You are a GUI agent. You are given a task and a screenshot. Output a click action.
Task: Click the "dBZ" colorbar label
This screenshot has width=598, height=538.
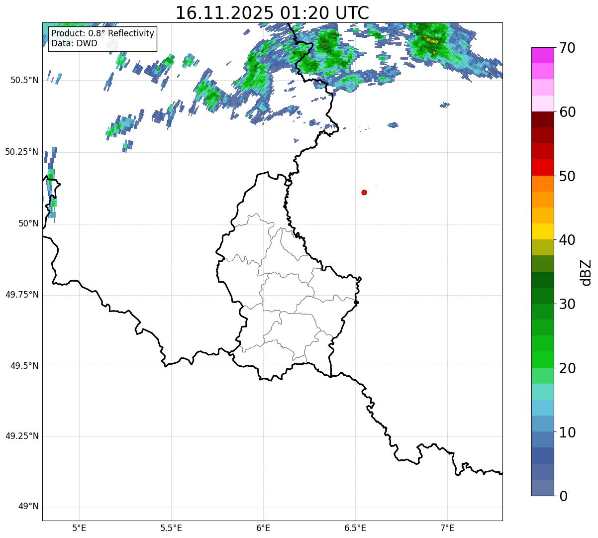pos(586,272)
